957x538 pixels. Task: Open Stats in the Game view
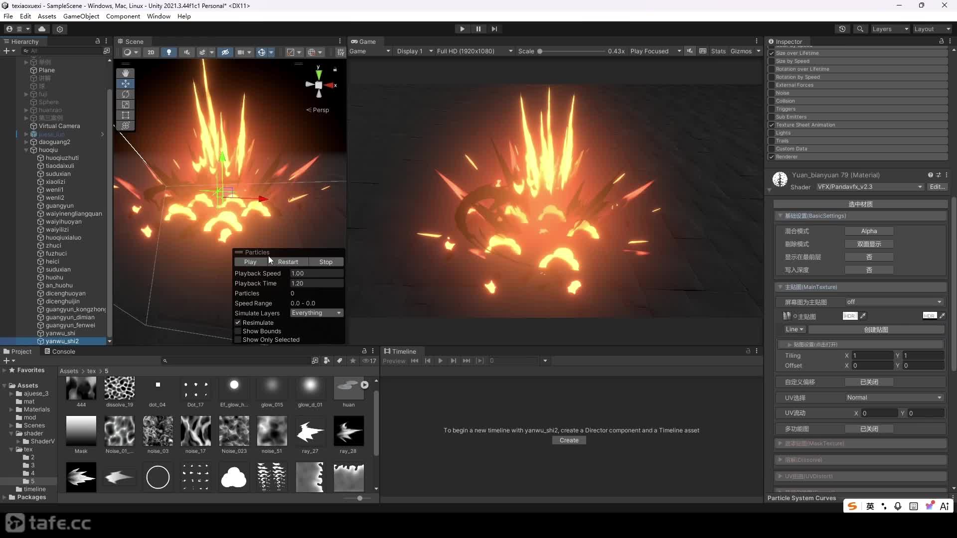coord(718,51)
